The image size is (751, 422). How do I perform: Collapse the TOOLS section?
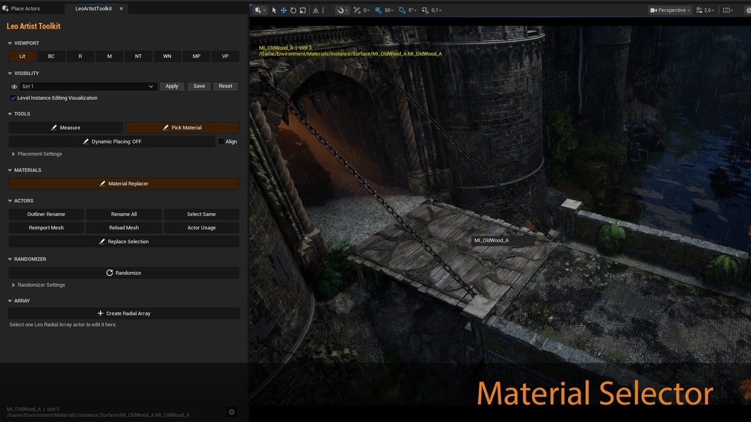pyautogui.click(x=10, y=114)
